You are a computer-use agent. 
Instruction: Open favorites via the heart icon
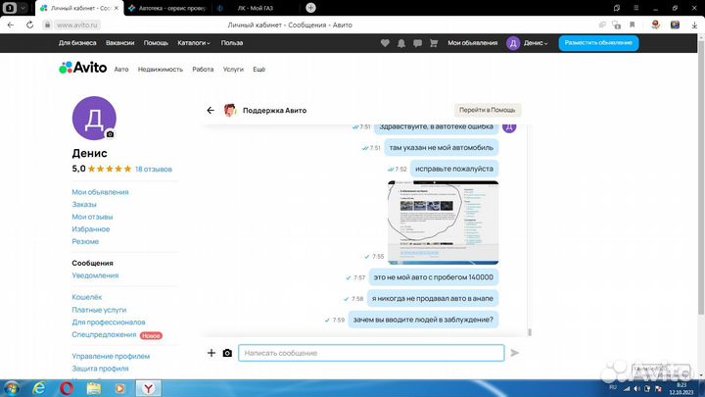click(x=385, y=43)
